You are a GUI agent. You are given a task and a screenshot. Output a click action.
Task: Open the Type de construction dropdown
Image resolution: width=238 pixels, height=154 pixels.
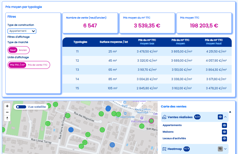pos(22,31)
